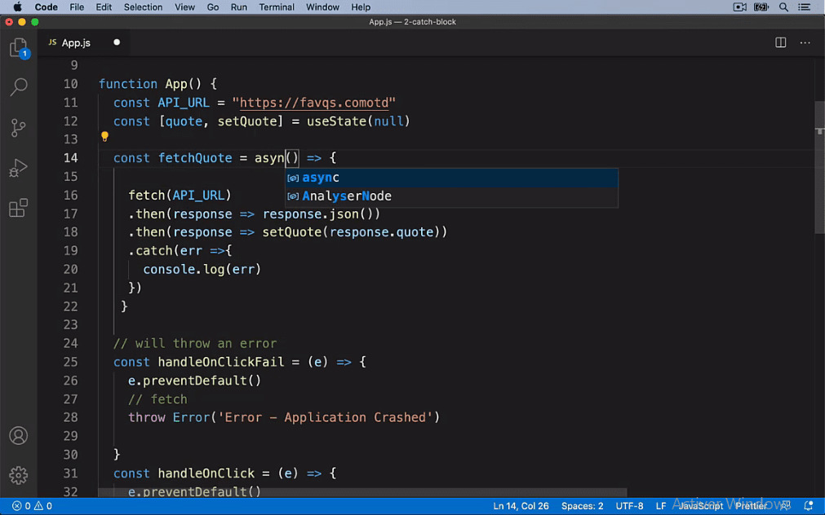Click the battery status icon
Image resolution: width=825 pixels, height=515 pixels.
(x=761, y=7)
